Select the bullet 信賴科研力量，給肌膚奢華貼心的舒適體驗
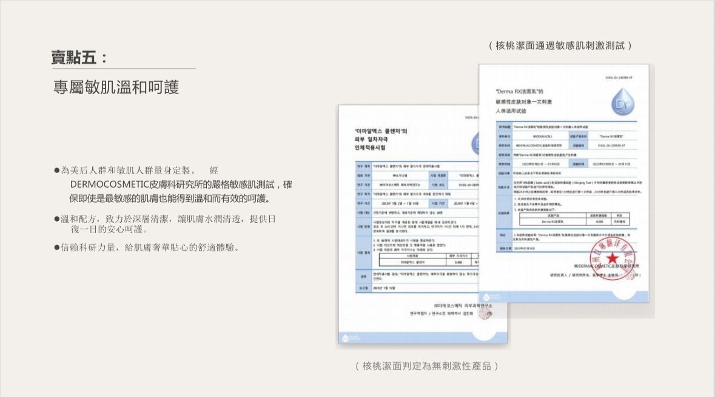This screenshot has height=397, width=715. [147, 248]
